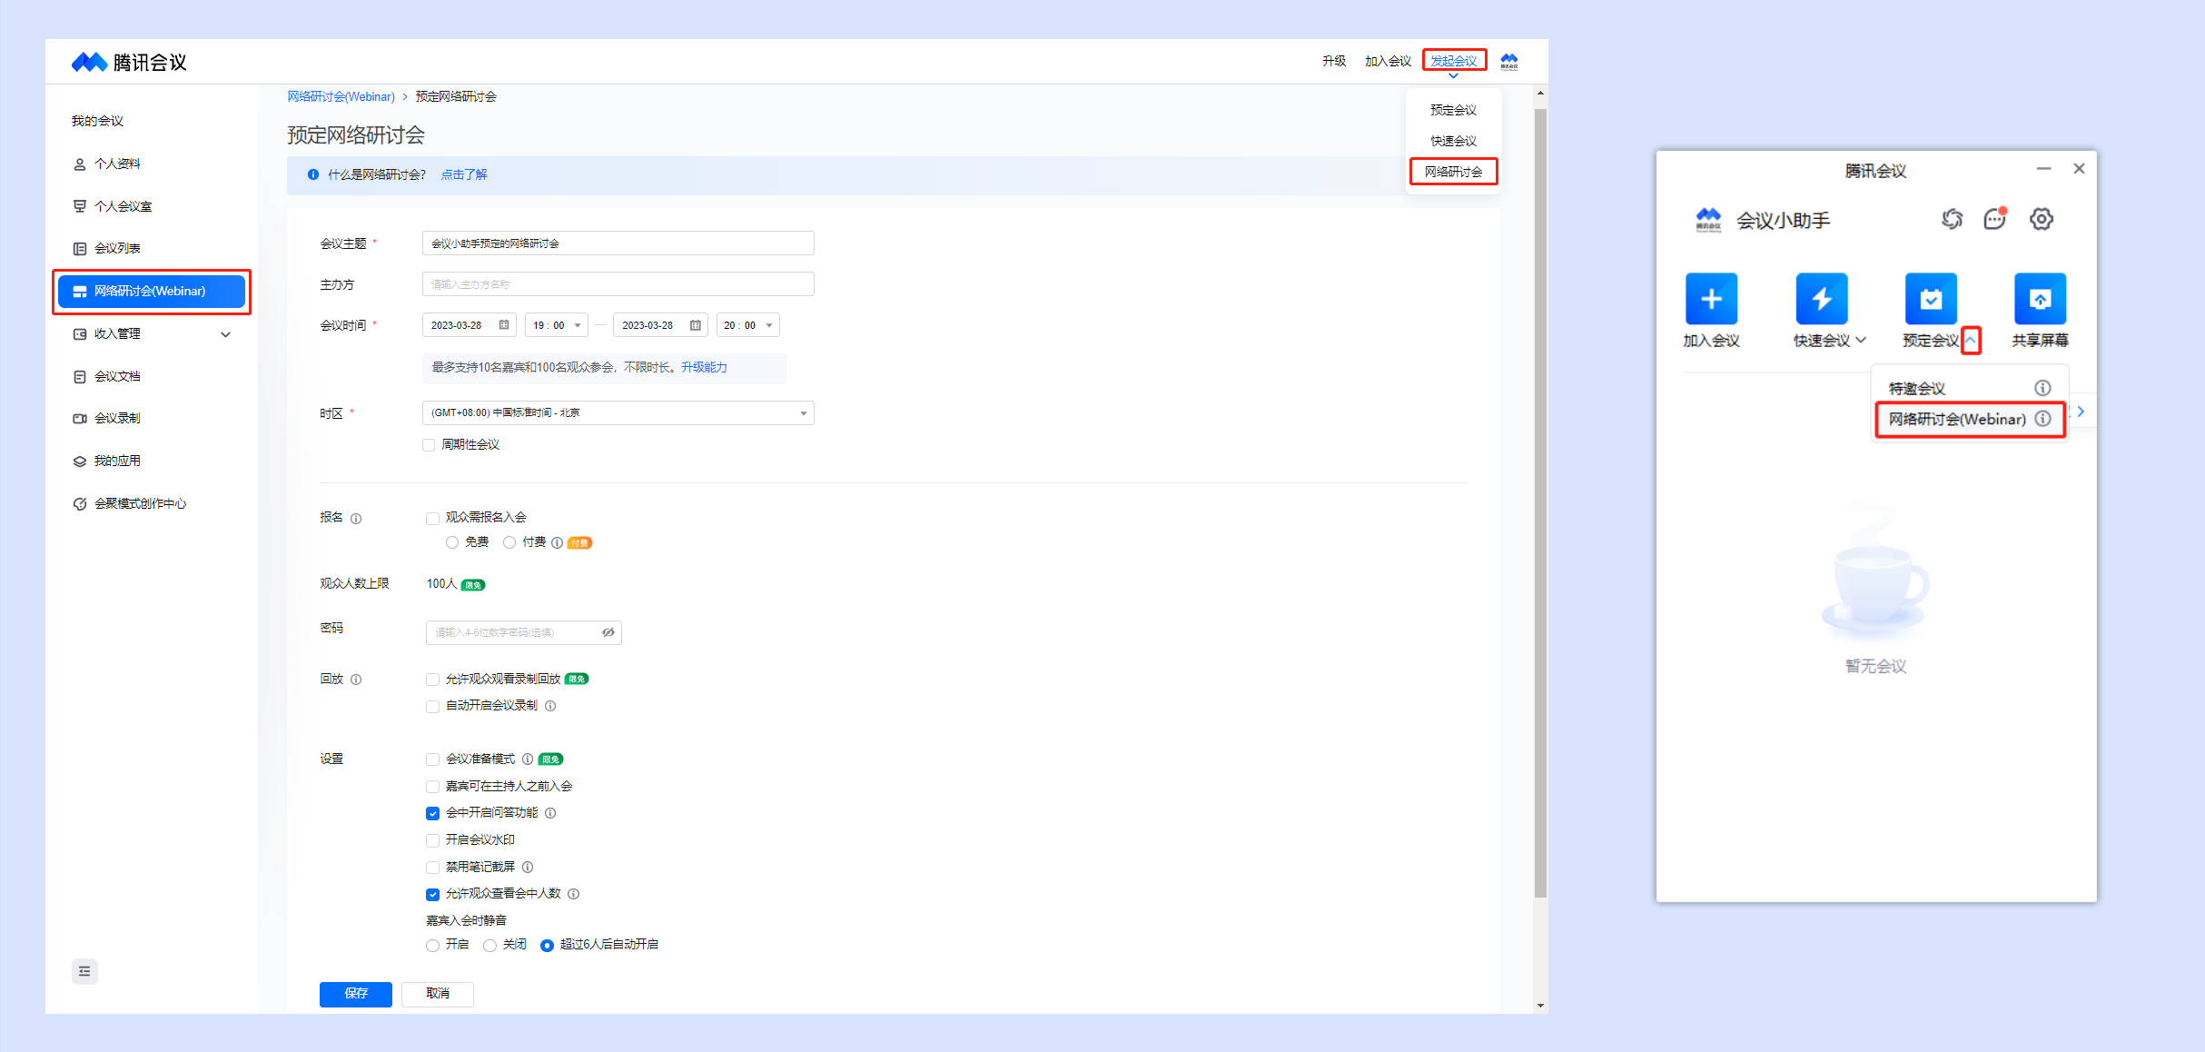Uncheck 会中开启问答功能

[x=432, y=813]
